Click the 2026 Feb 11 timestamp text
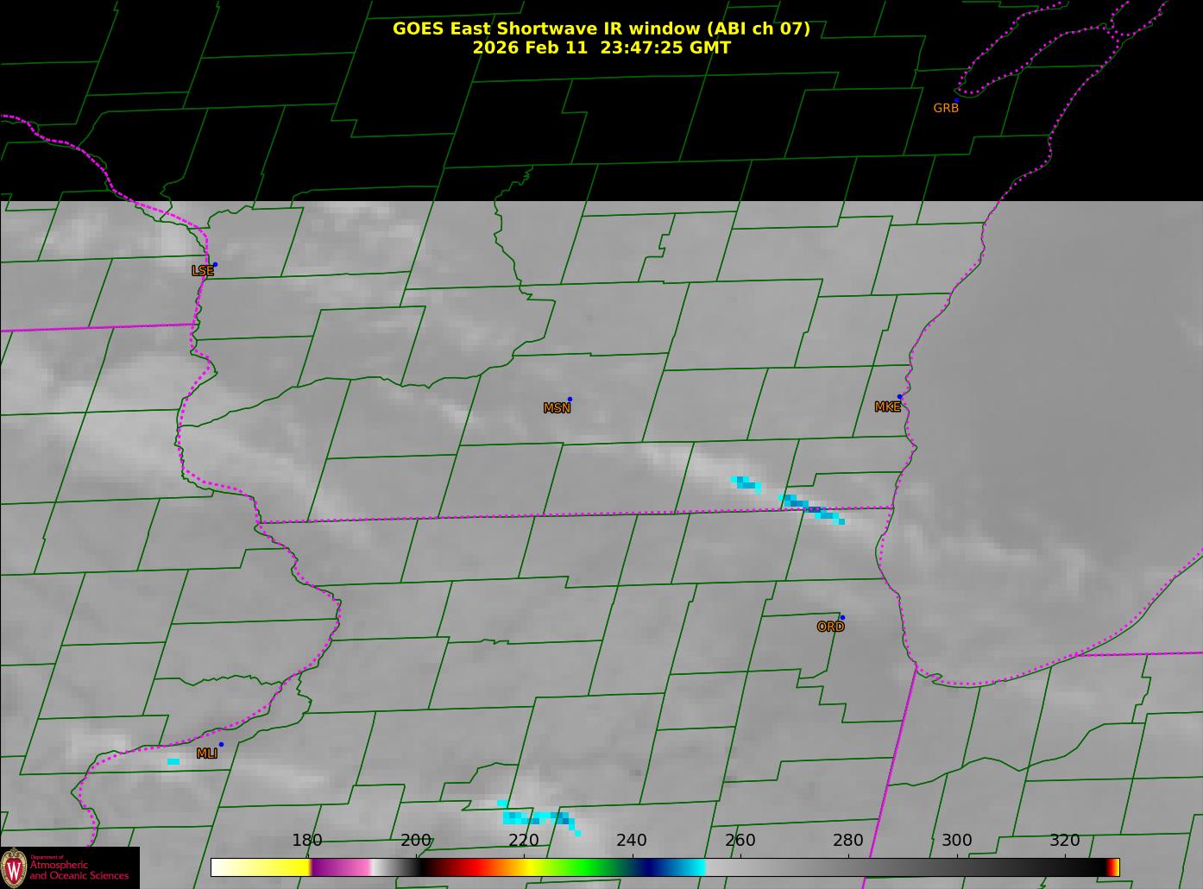This screenshot has height=889, width=1203. pos(601,48)
